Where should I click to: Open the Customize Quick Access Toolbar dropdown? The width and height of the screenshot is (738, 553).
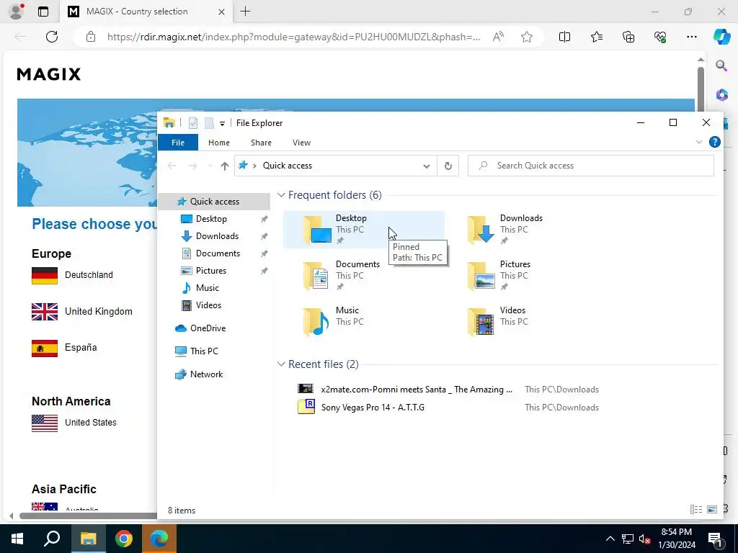point(222,124)
